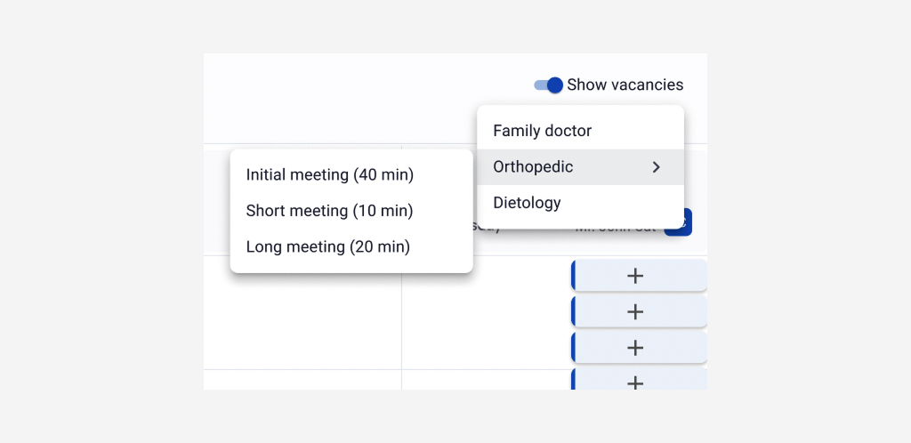The height and width of the screenshot is (443, 911).
Task: Expand the Orthopedic submenu arrow
Action: 657,167
